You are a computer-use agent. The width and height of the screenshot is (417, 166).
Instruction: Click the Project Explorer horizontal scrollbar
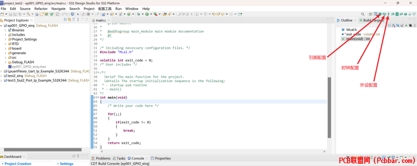[x=42, y=150]
